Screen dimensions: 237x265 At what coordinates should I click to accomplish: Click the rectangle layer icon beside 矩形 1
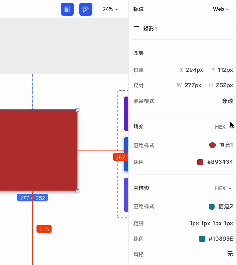click(x=136, y=29)
